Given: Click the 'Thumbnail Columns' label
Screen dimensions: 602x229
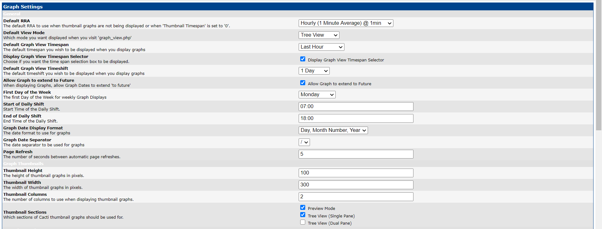Looking at the screenshot, I should (25, 194).
